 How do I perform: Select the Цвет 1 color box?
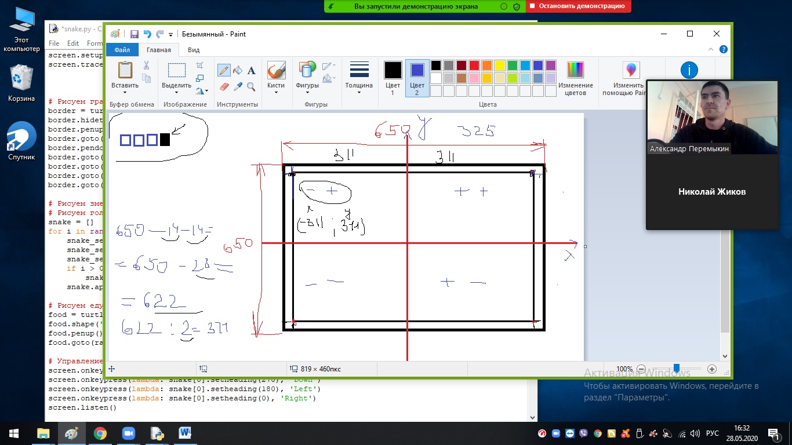coord(393,77)
